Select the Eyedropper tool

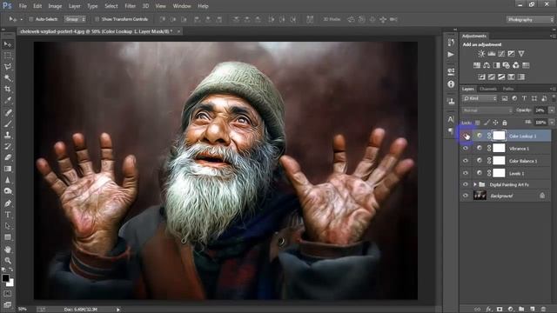tap(8, 101)
